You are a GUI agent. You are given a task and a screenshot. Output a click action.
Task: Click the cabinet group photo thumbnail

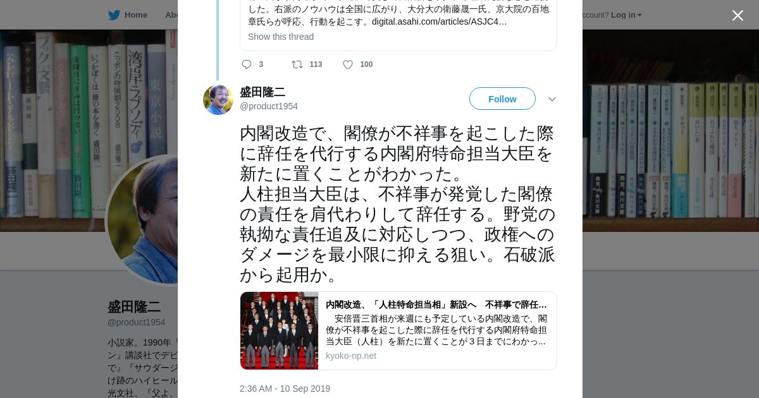(279, 330)
